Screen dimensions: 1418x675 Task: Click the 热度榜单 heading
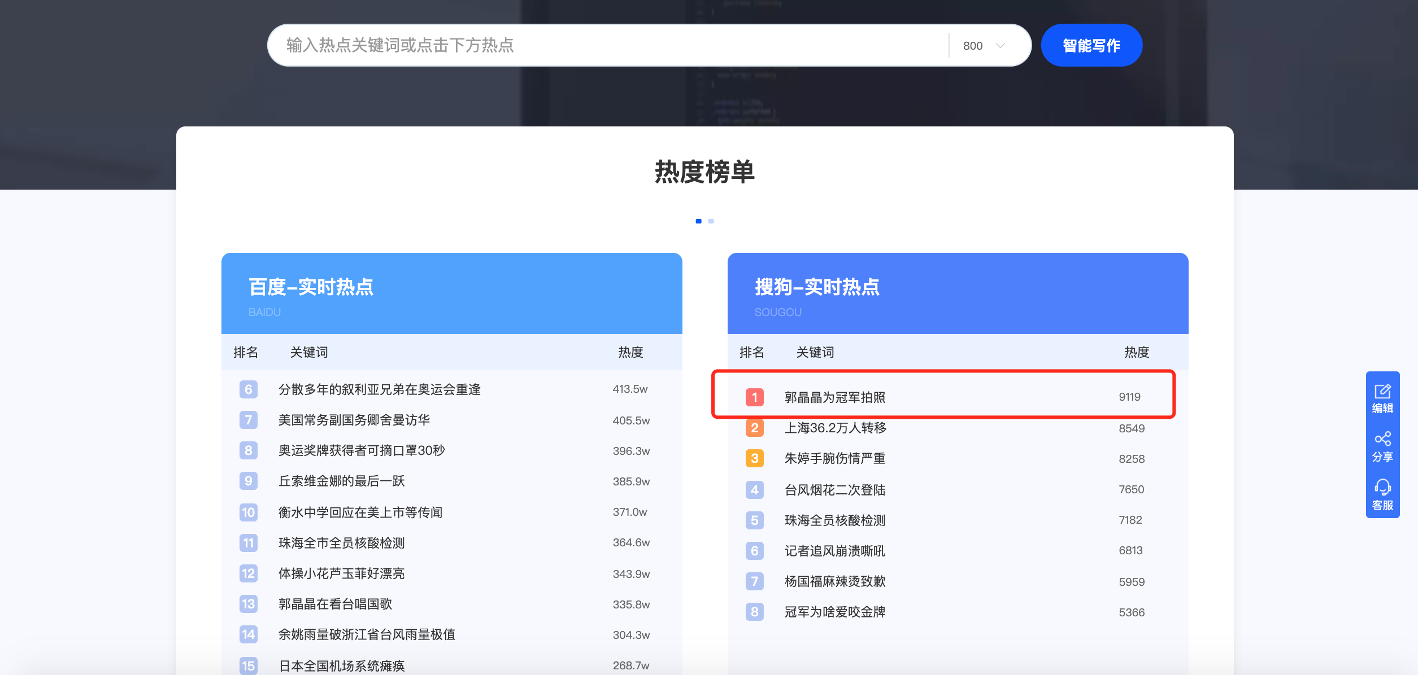click(x=704, y=172)
